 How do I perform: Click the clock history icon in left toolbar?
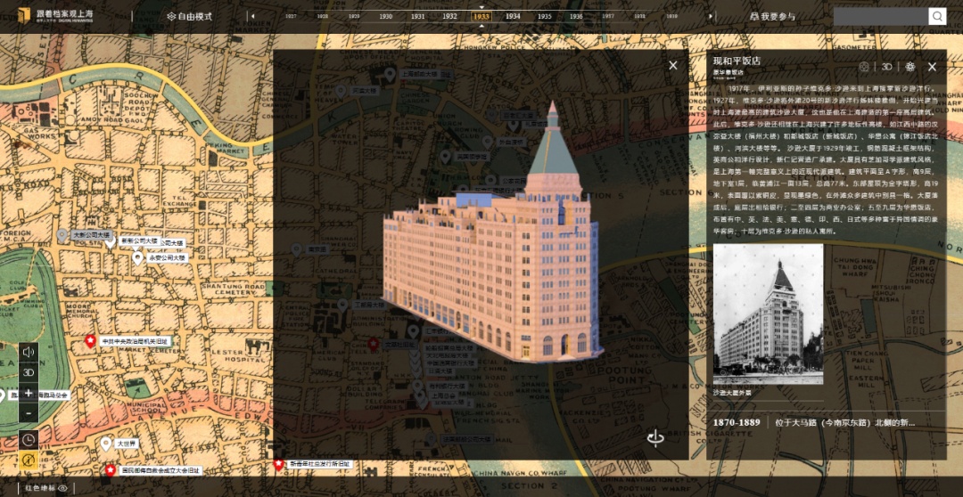tap(29, 439)
